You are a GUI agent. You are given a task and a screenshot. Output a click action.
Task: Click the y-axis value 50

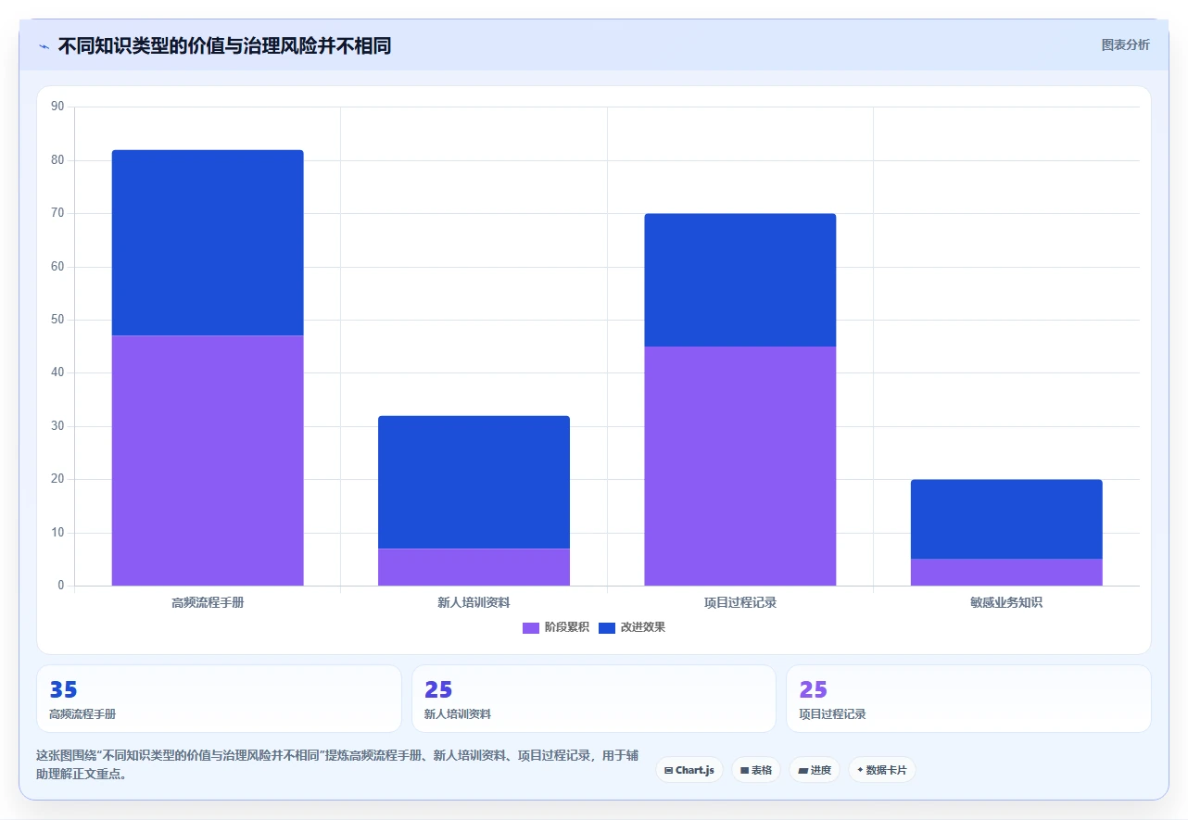pyautogui.click(x=57, y=320)
